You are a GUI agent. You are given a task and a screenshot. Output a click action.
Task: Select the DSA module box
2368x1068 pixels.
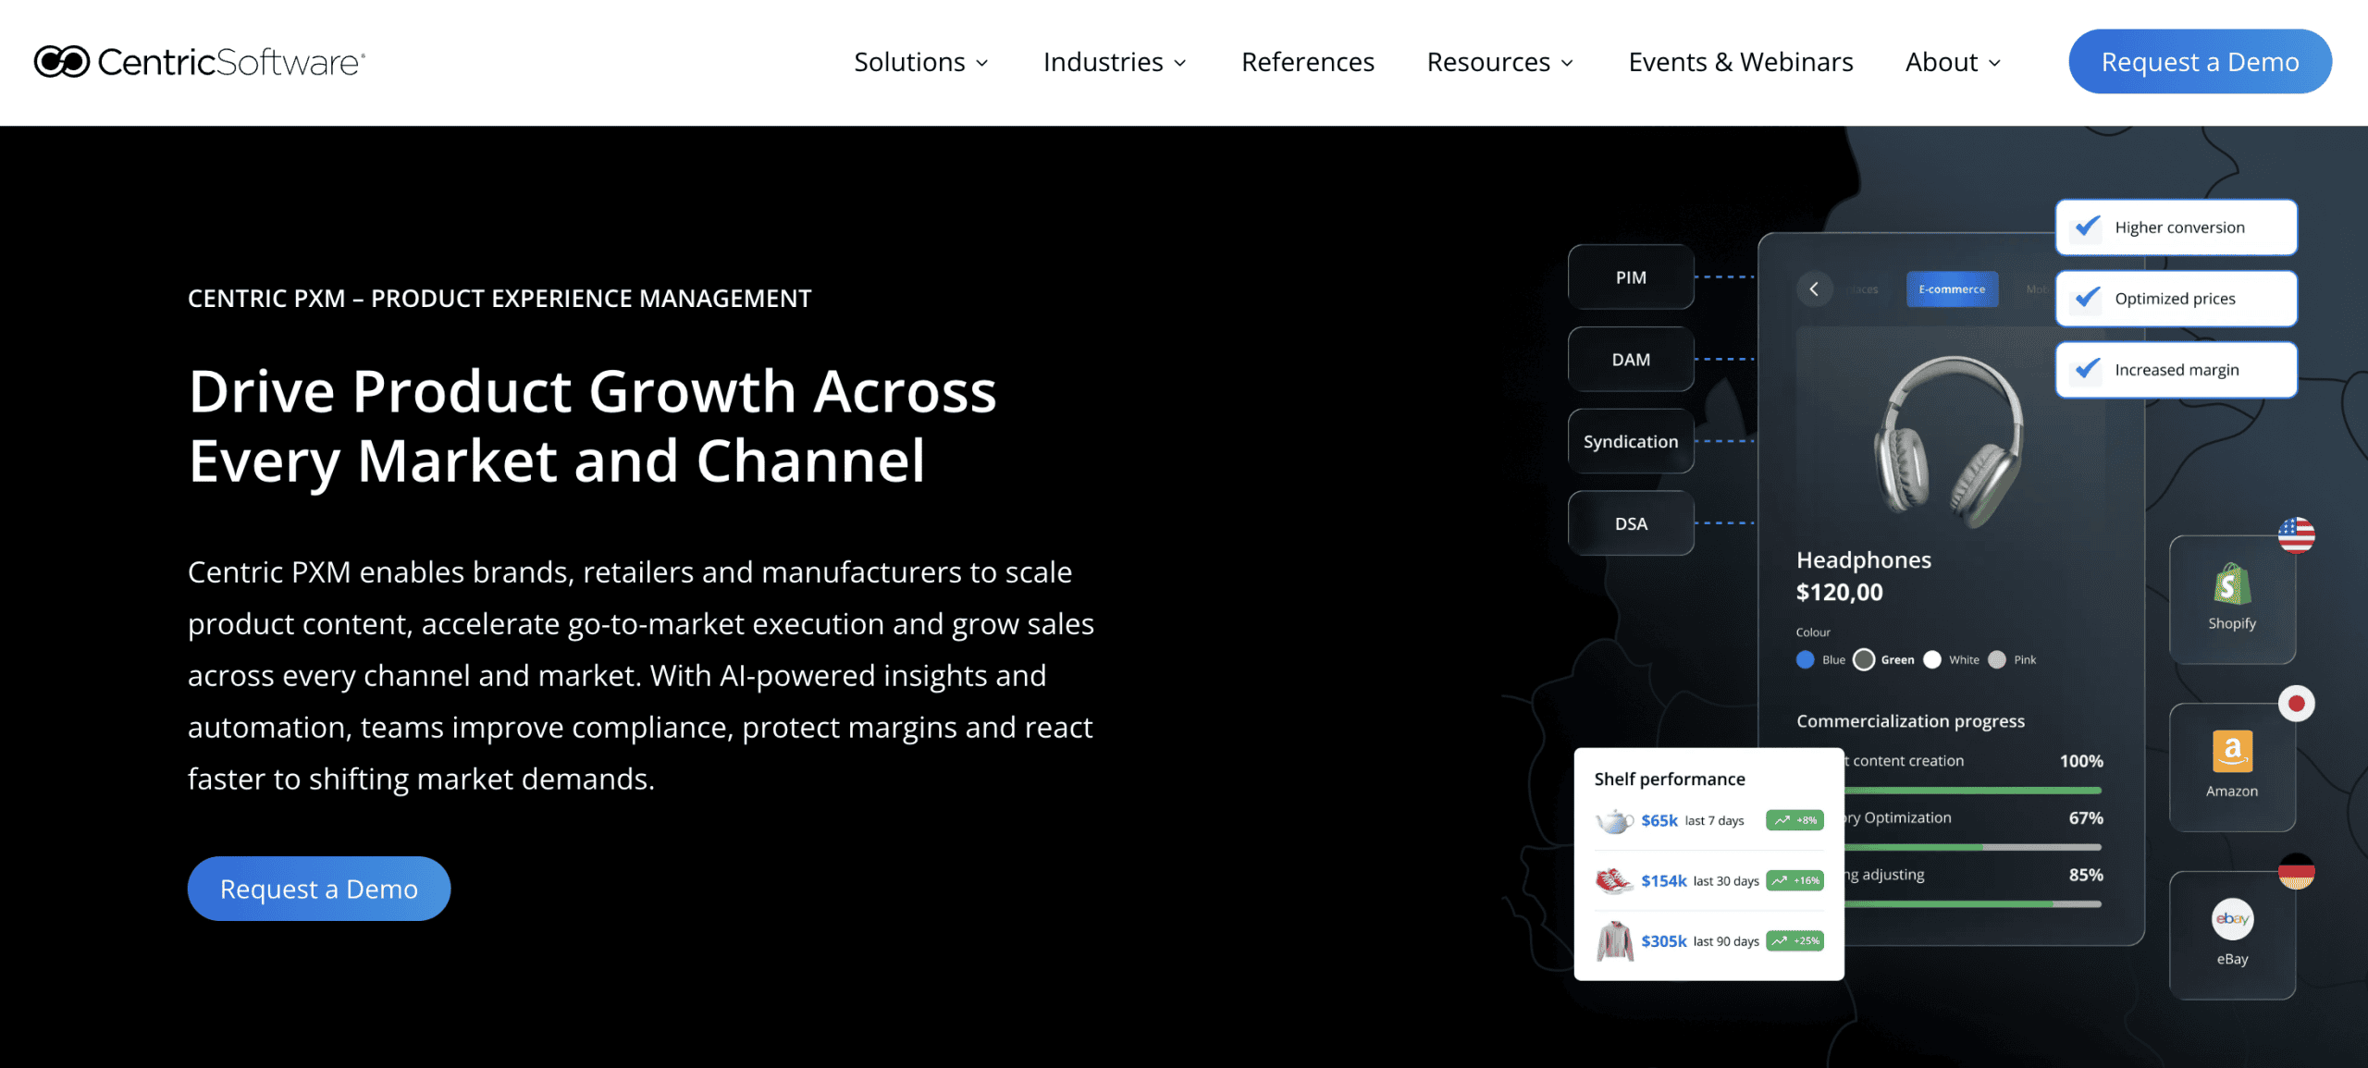pos(1631,523)
